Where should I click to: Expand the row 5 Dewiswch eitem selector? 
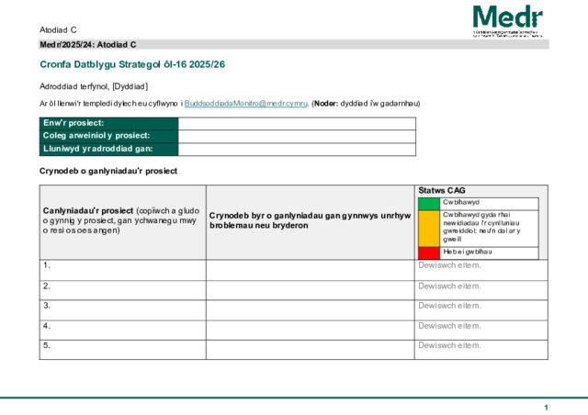click(x=449, y=345)
